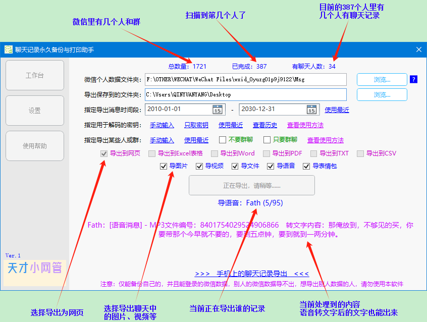Browse for WeChat personal data folder
Screen dimensions: 427x322
382,79
